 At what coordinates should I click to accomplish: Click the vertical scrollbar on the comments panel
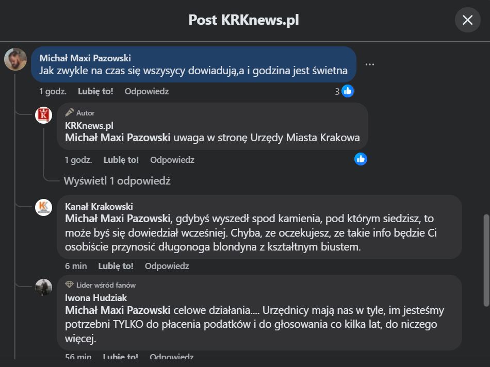486,260
